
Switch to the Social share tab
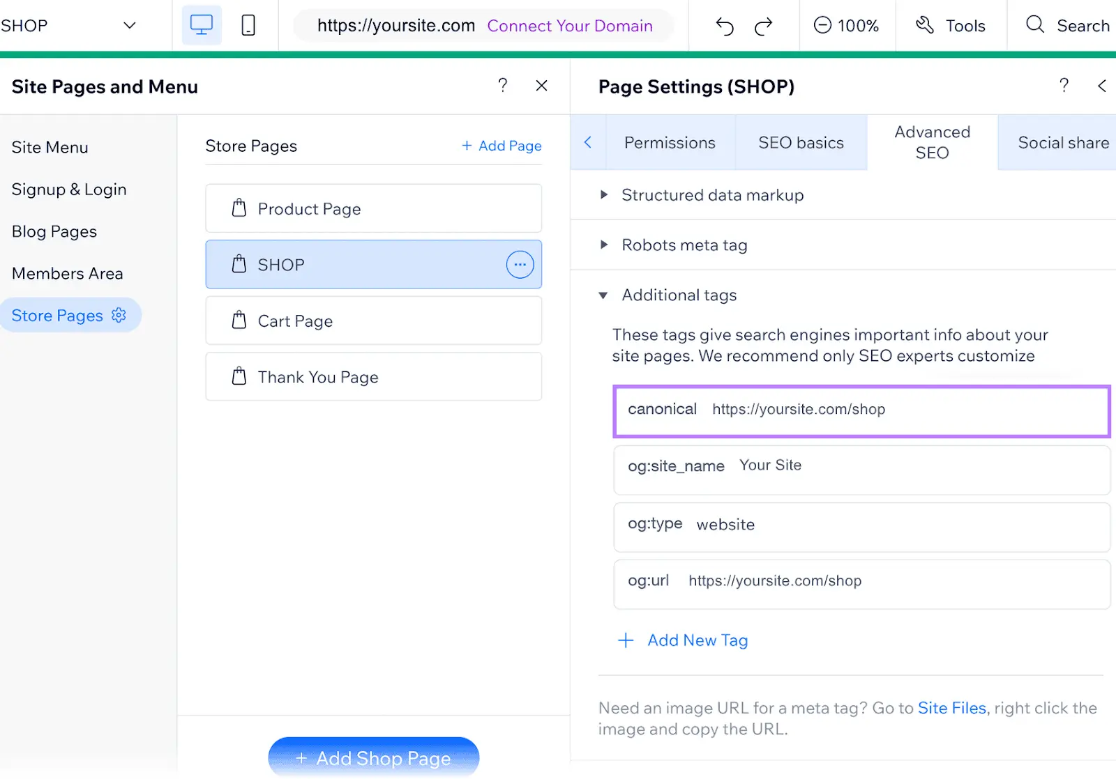pyautogui.click(x=1063, y=142)
